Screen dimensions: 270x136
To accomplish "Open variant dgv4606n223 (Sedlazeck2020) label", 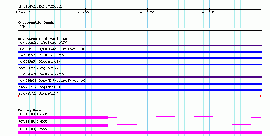I will 43,42.
